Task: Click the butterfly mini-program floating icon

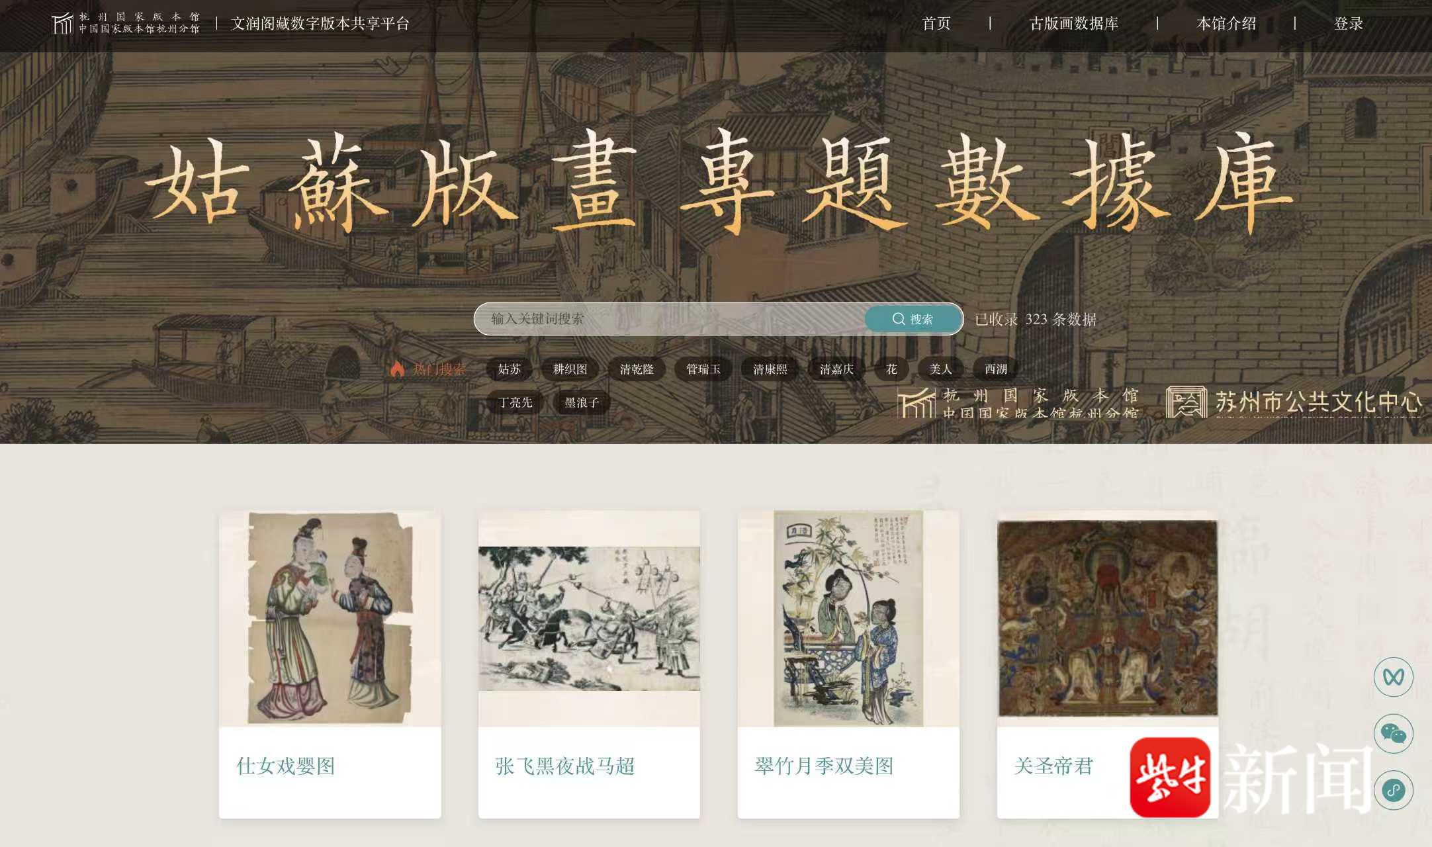Action: pyautogui.click(x=1393, y=676)
